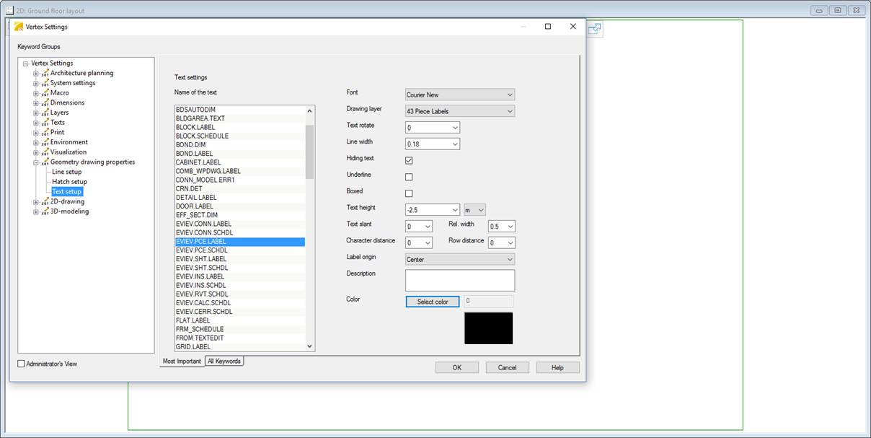
Task: Select DOOR.LABEL in the text name list
Action: coord(195,206)
